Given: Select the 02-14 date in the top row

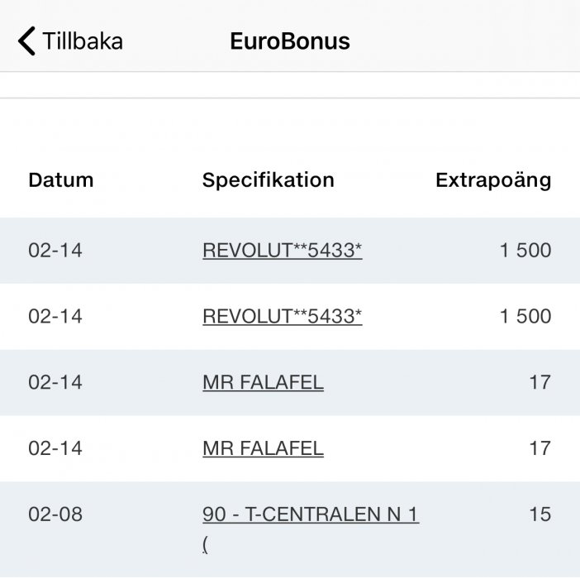Looking at the screenshot, I should click(55, 250).
